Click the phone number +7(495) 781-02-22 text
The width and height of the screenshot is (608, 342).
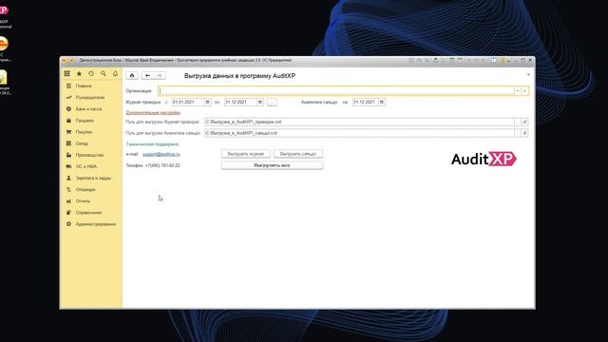tap(162, 165)
